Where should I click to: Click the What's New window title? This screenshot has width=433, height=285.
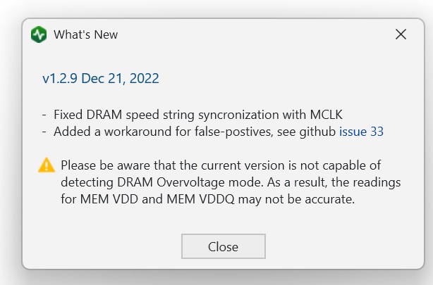[x=86, y=34]
